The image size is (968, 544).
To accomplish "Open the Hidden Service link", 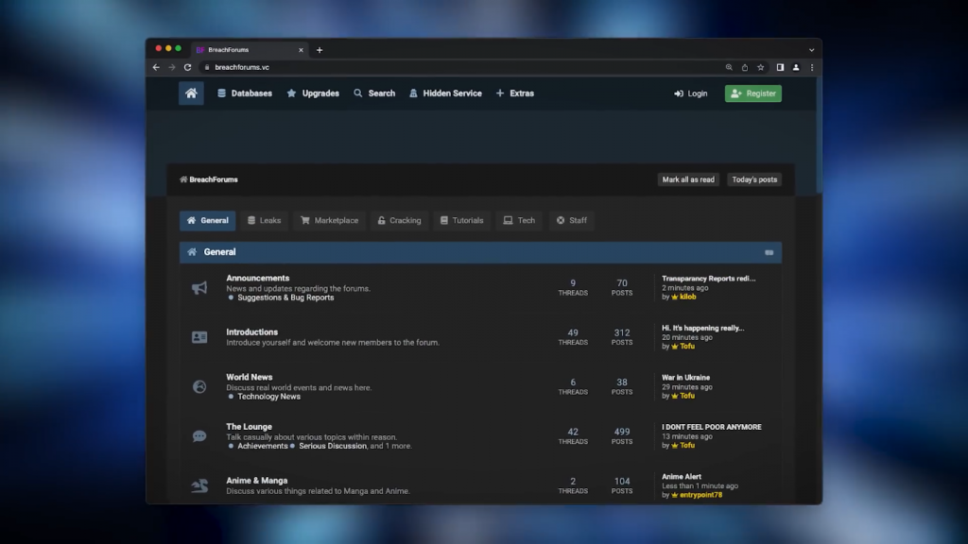I will pos(445,93).
